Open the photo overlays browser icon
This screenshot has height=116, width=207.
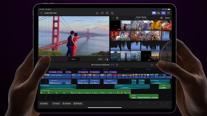coord(158,13)
